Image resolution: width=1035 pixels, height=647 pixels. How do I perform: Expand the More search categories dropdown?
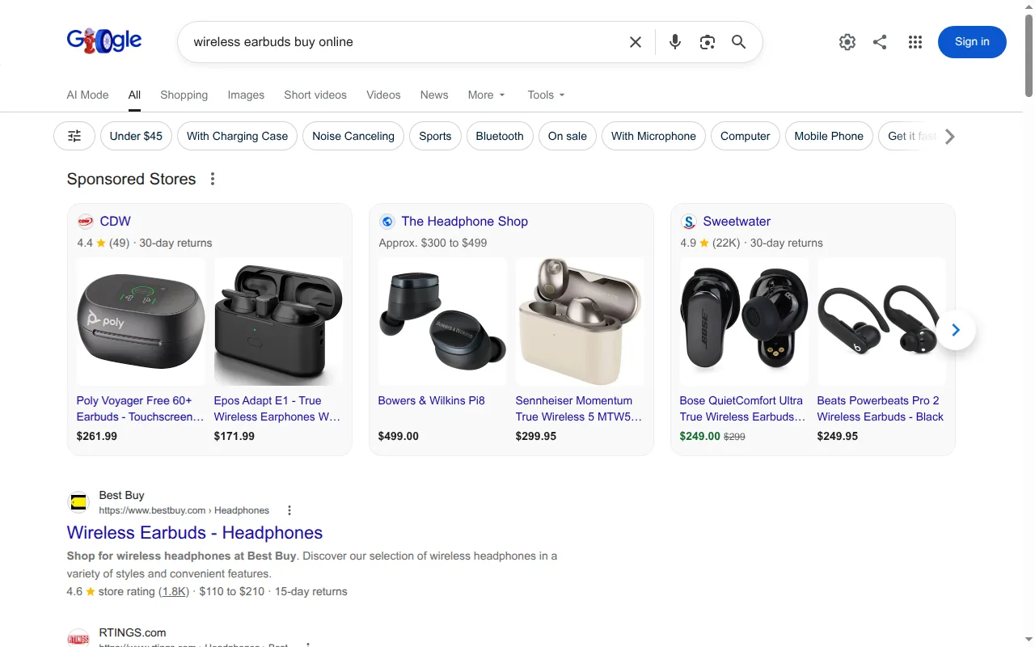coord(487,95)
